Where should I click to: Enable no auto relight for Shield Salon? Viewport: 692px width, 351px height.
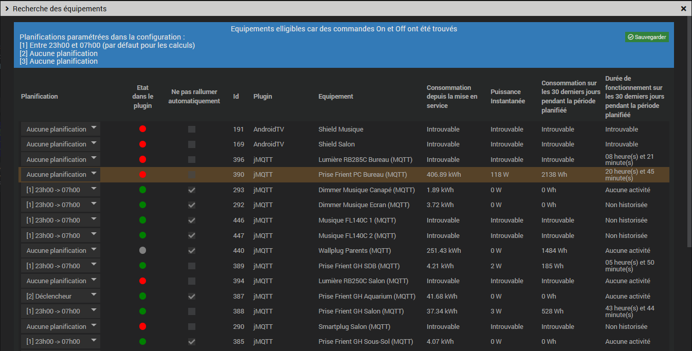click(192, 144)
